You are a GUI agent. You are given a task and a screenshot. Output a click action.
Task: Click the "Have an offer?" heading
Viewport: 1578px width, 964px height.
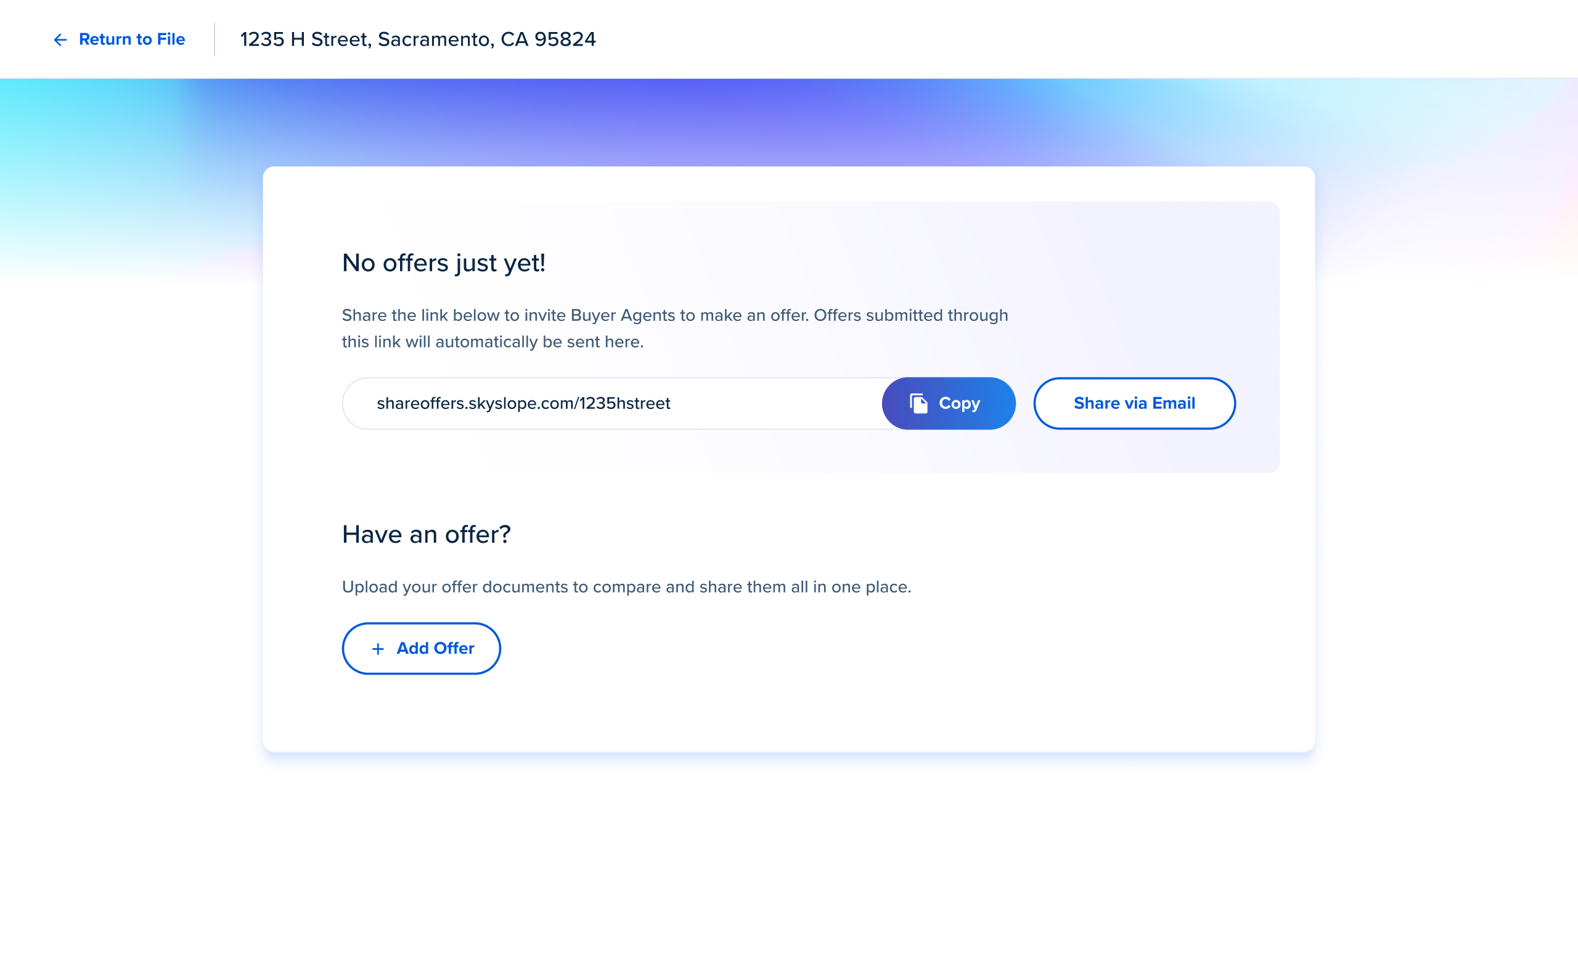426,535
